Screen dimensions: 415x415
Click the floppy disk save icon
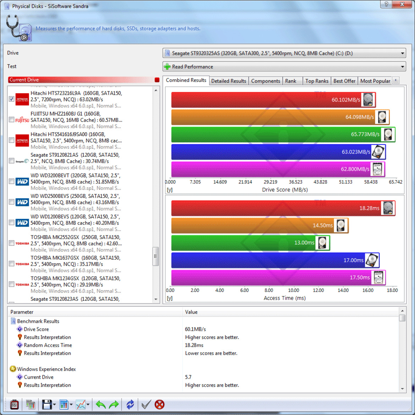[x=47, y=404]
